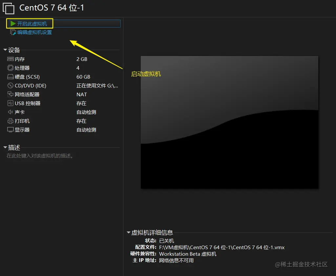Viewport: 336px width, 276px height.
Task: Click the CD/DVD (IDE) disc icon
Action: click(10, 85)
